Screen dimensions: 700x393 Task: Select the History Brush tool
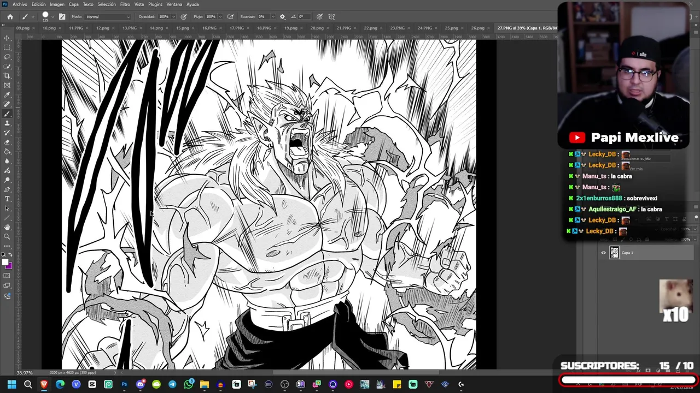(x=7, y=133)
